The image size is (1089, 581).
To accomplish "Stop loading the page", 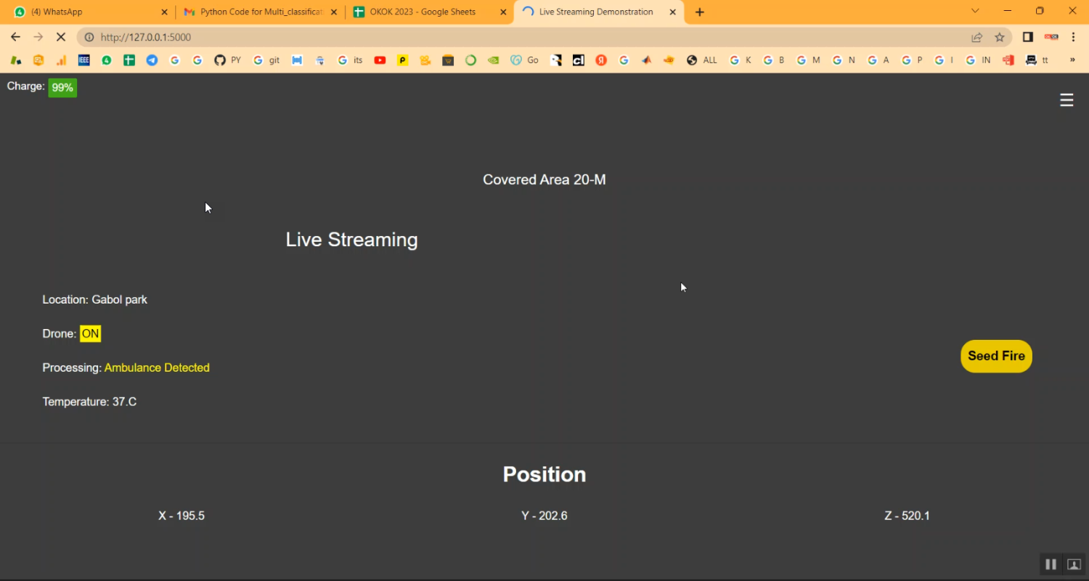I will (x=61, y=37).
